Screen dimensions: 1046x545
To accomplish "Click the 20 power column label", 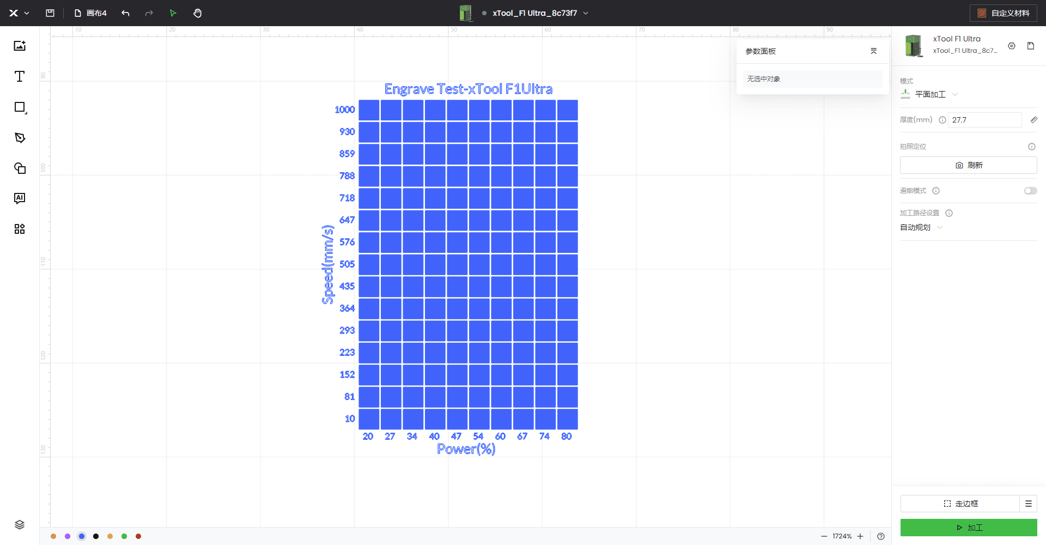I will pyautogui.click(x=368, y=437).
